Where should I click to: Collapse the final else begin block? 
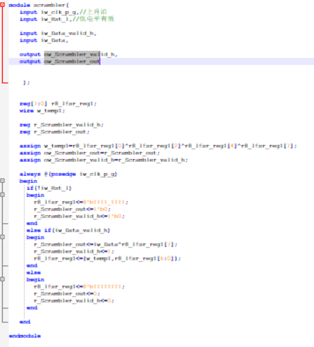click(x=2, y=279)
